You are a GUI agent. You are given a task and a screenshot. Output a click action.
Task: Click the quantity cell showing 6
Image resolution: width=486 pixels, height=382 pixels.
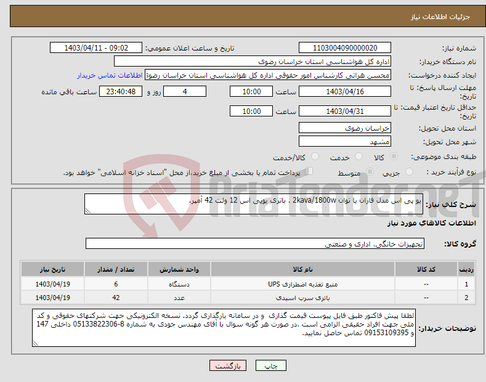(x=116, y=284)
